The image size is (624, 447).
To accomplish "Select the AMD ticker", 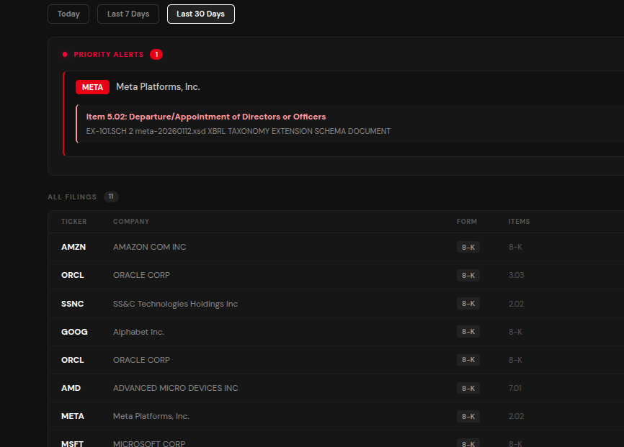I will pyautogui.click(x=71, y=388).
